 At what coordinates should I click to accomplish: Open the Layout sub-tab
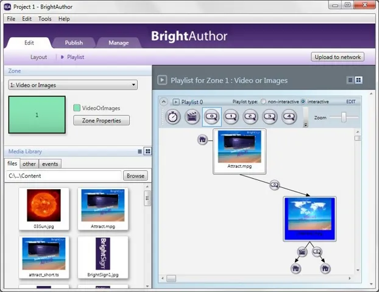tap(38, 57)
